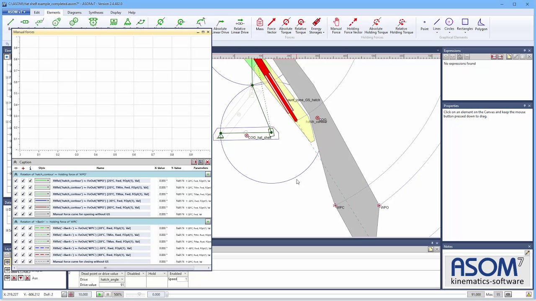Viewport: 536px width, 301px height.
Task: Select the Absolute Linear Drive tool
Action: coord(220,26)
